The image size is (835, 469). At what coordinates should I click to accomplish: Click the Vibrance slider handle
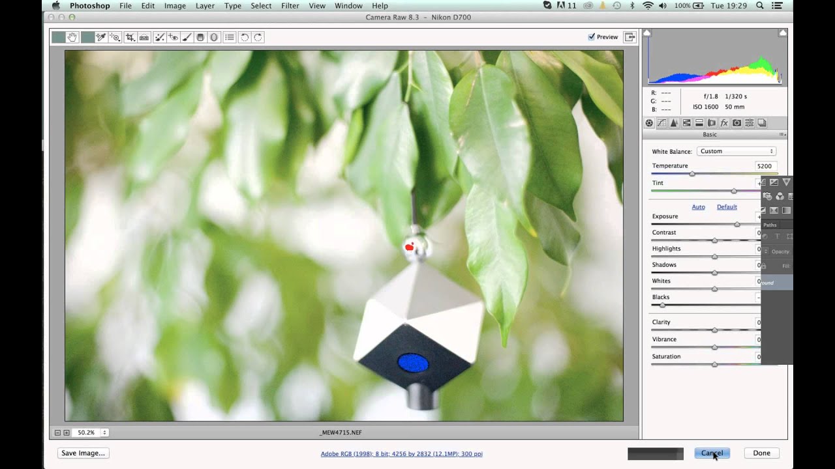(x=714, y=347)
